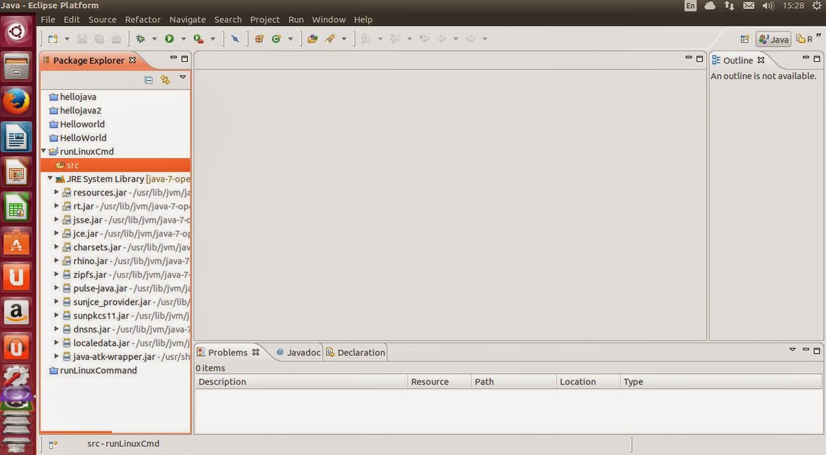Viewport: 826px width, 455px height.
Task: Switch to the Java perspective button
Action: 773,39
